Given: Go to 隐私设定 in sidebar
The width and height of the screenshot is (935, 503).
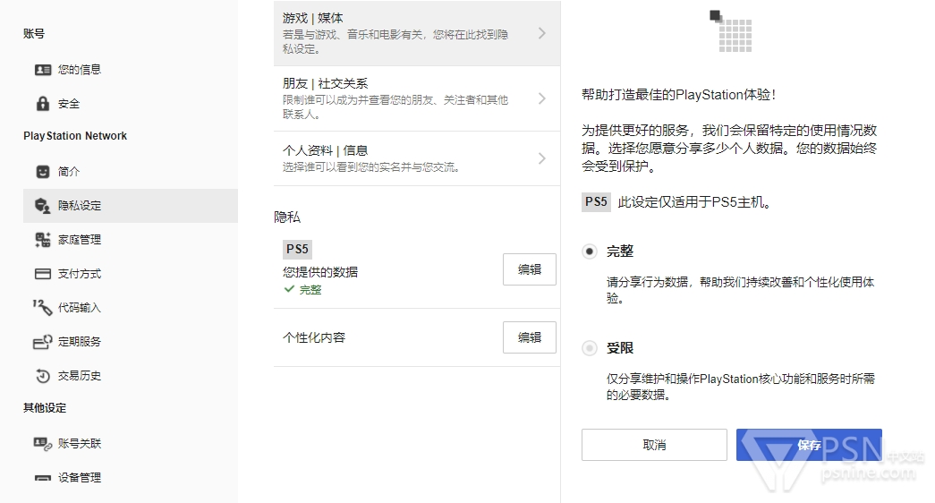Looking at the screenshot, I should tap(131, 206).
